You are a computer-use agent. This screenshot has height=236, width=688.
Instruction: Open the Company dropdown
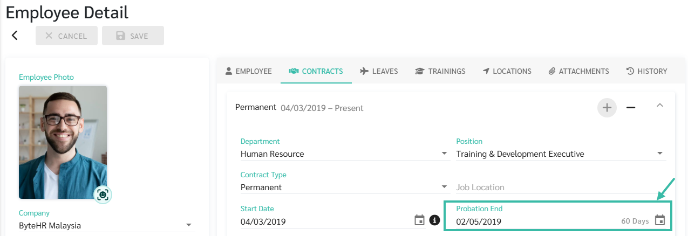coord(107,225)
